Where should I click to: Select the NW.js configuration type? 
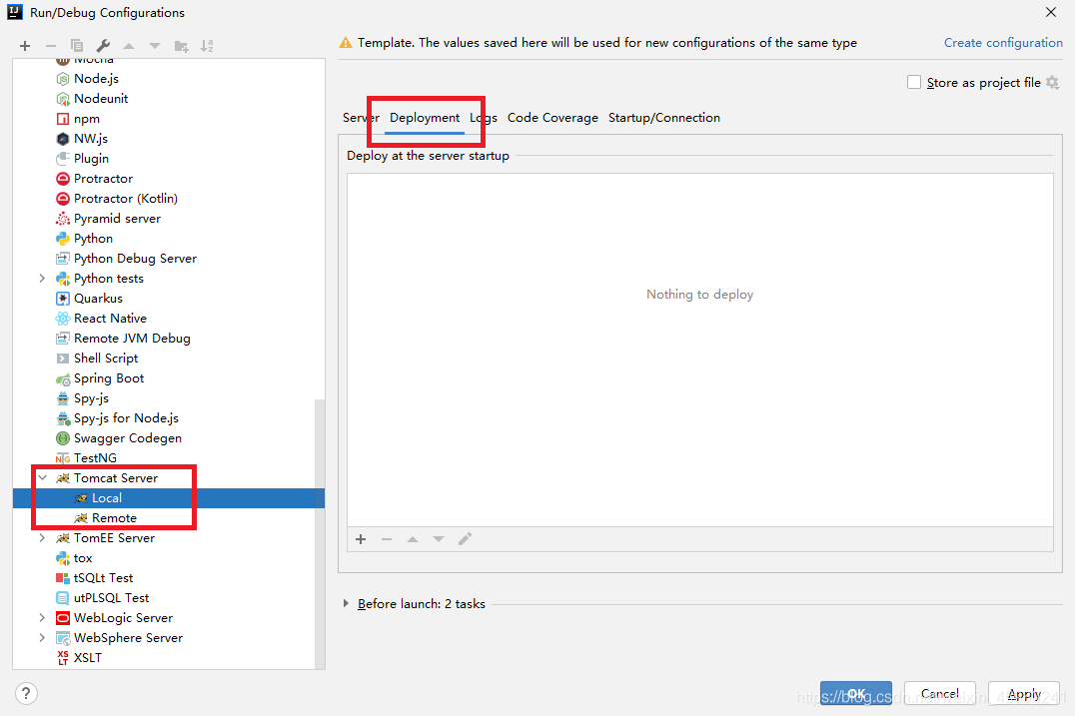(x=91, y=139)
